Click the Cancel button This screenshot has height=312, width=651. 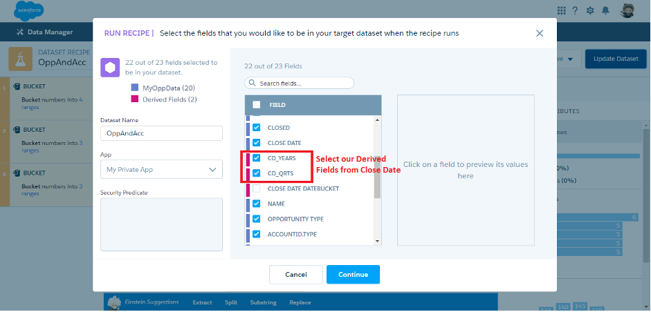click(296, 274)
